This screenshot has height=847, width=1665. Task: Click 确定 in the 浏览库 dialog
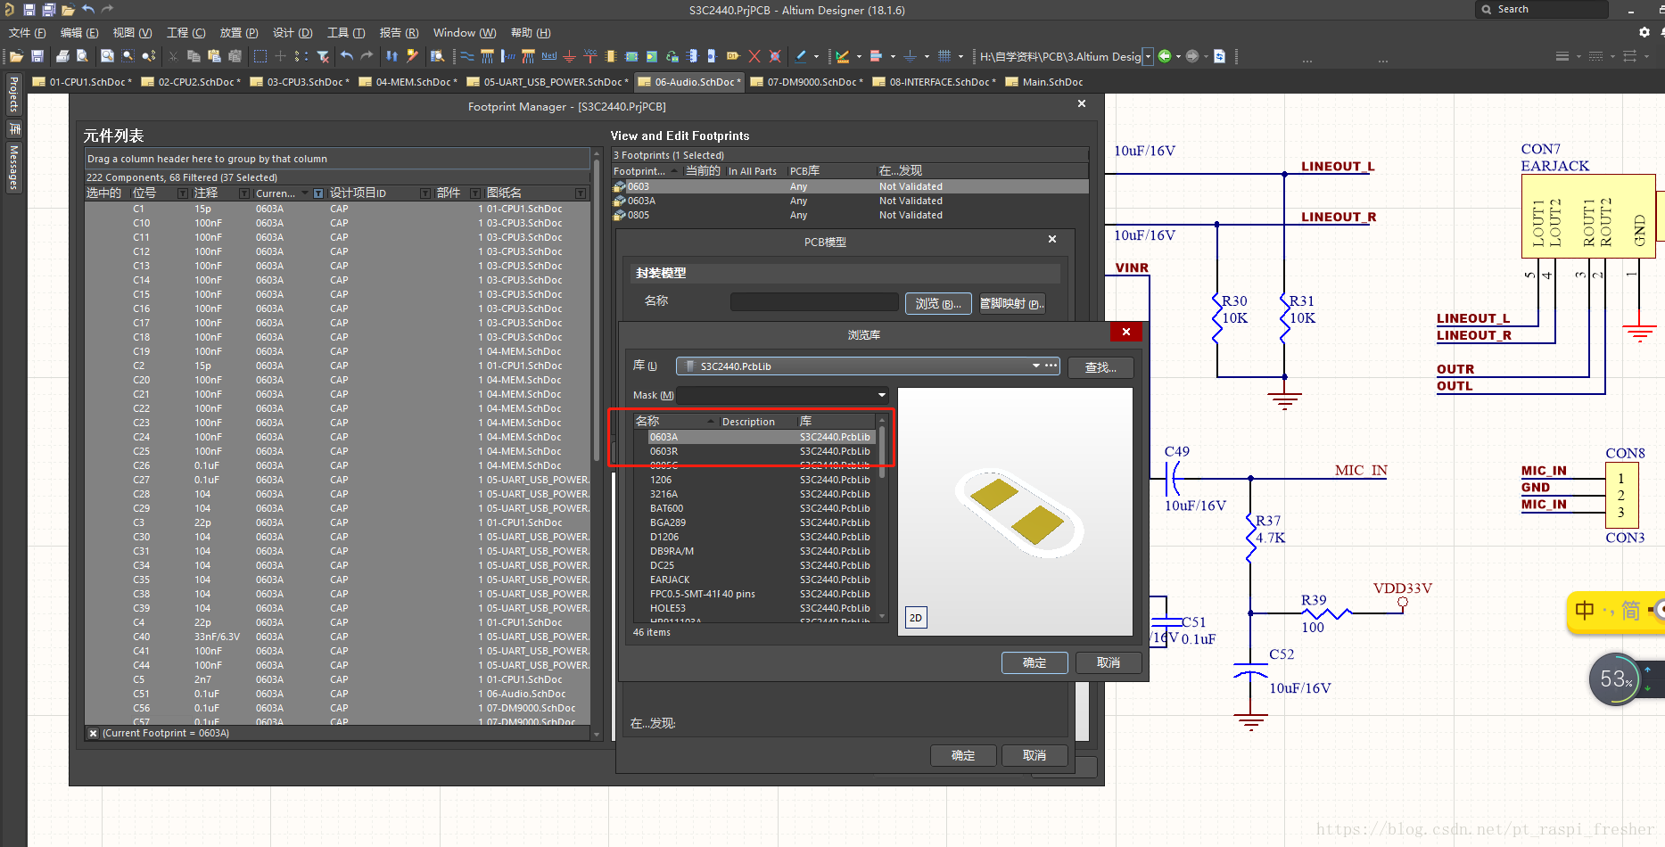click(1034, 662)
